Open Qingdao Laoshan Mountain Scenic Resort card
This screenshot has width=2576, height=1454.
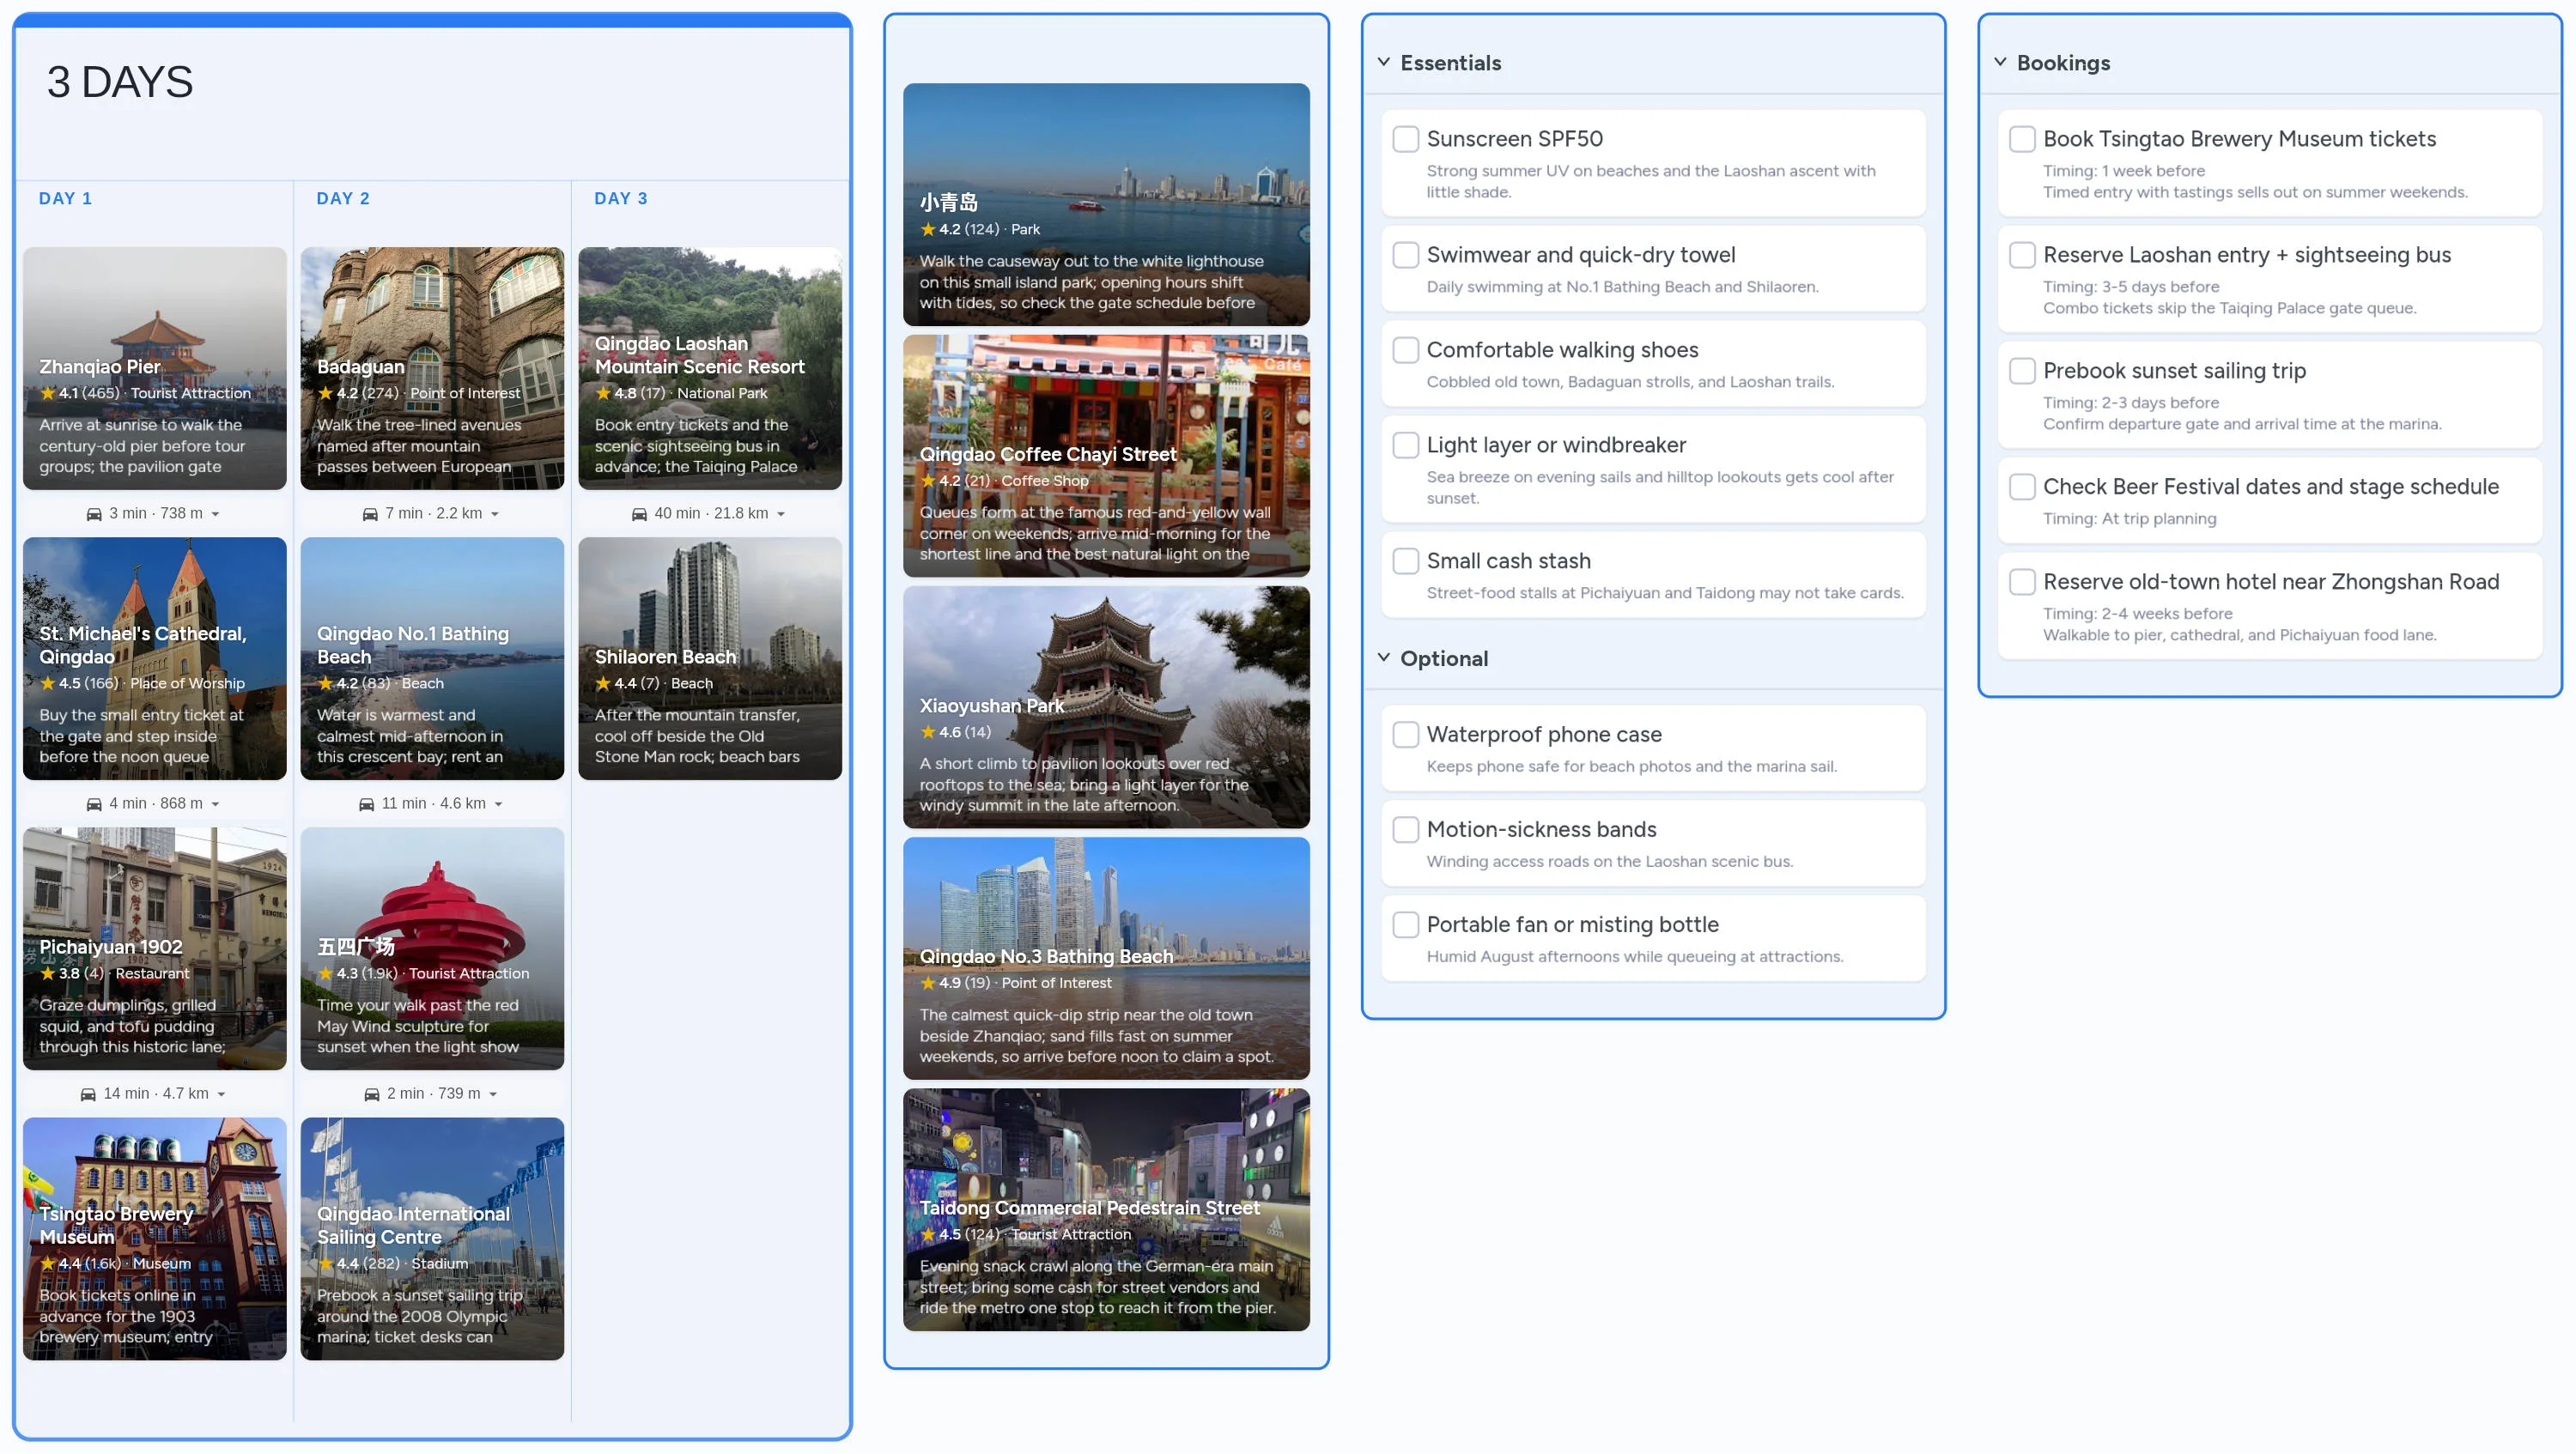(710, 369)
